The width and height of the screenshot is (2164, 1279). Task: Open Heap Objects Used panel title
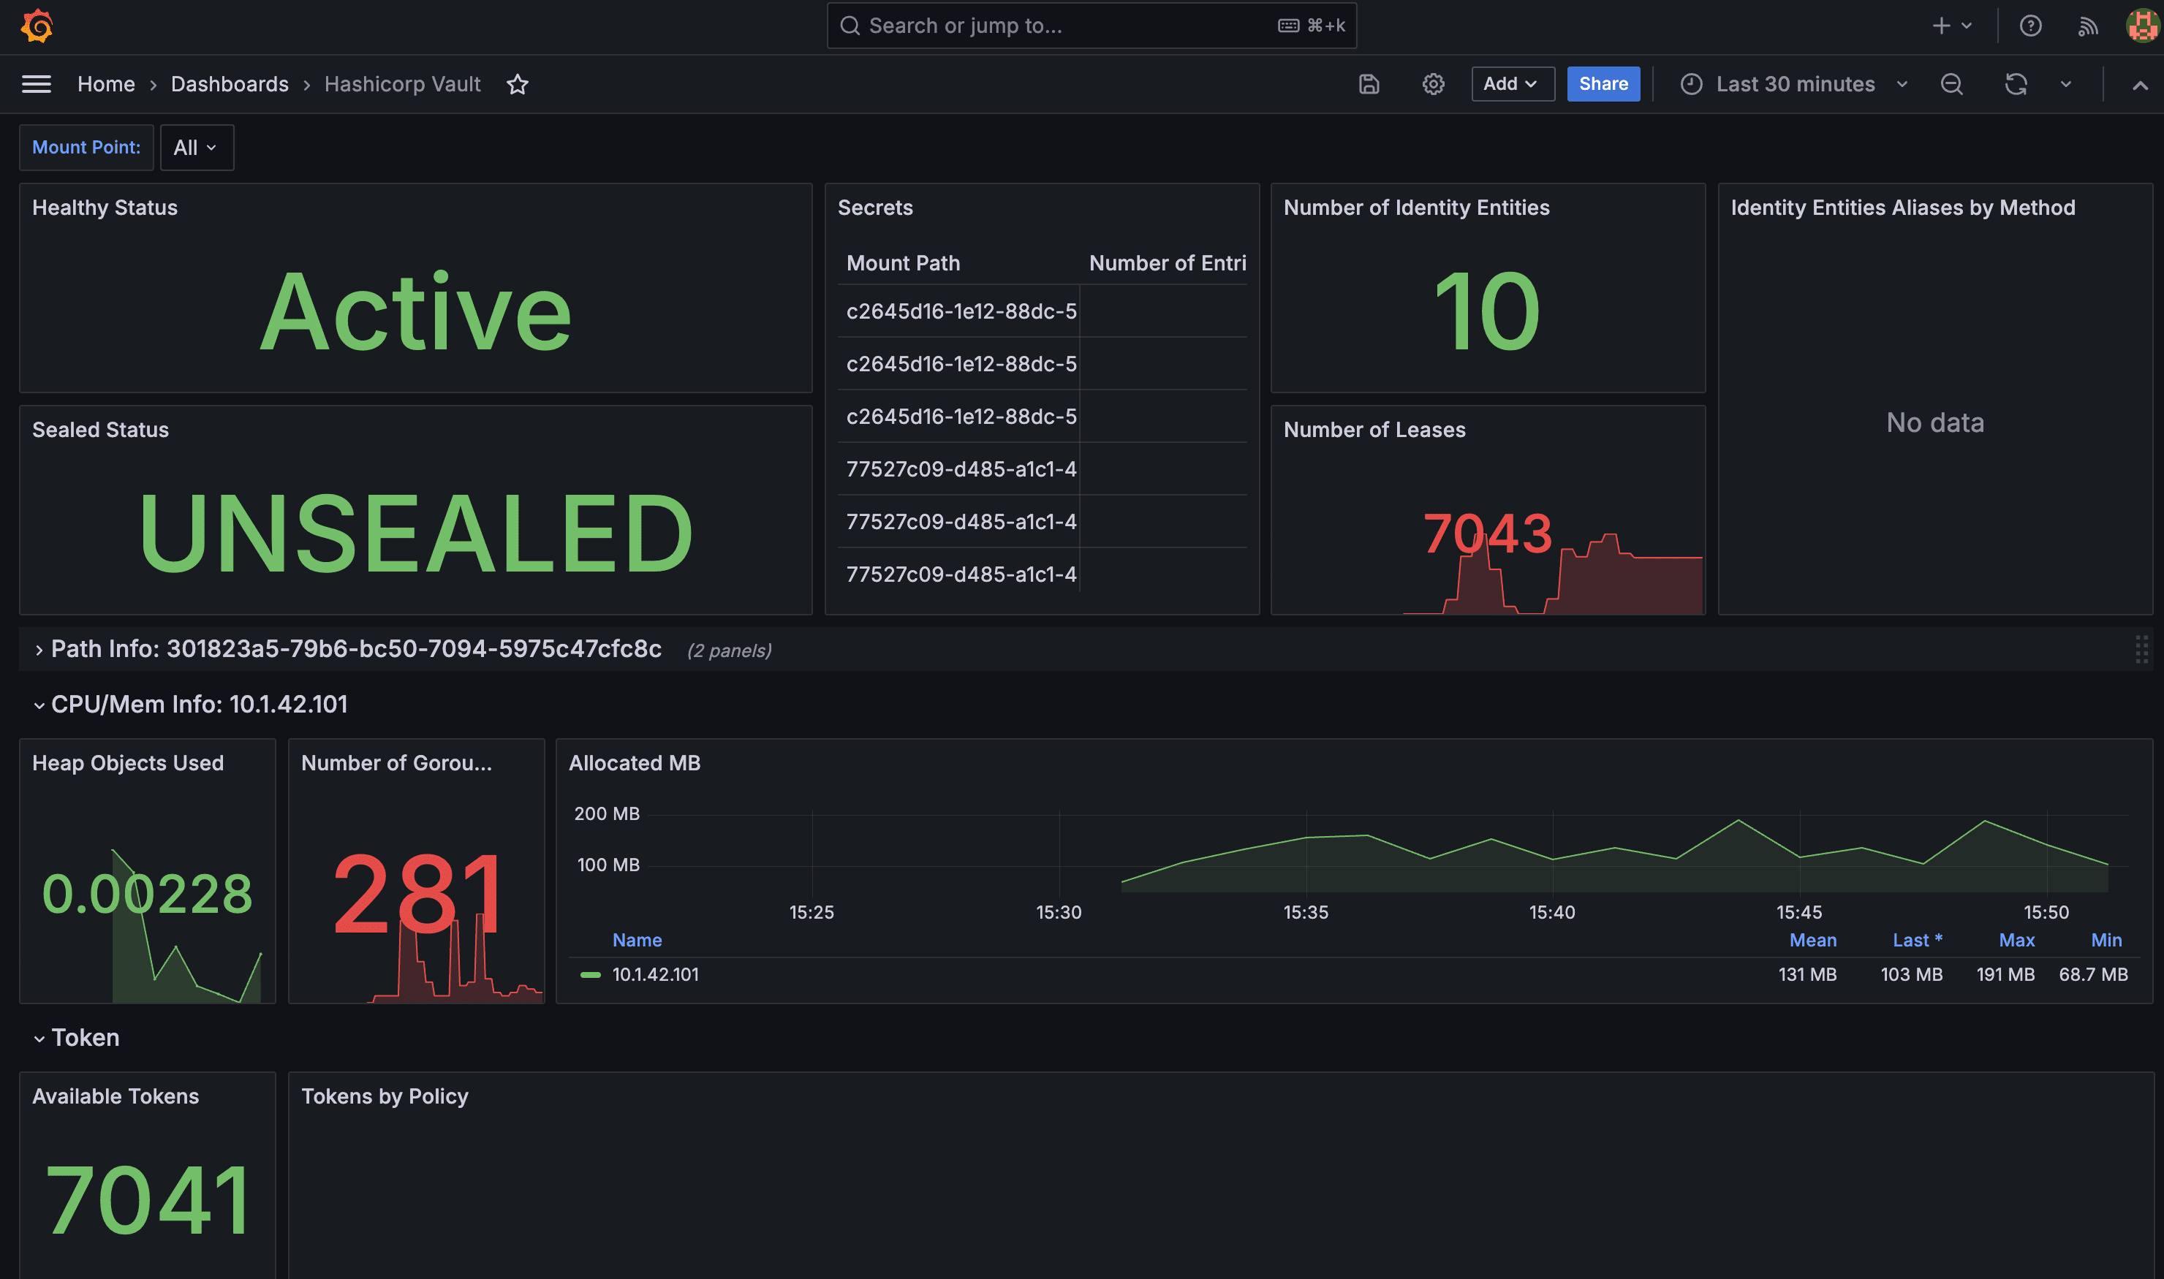point(128,764)
